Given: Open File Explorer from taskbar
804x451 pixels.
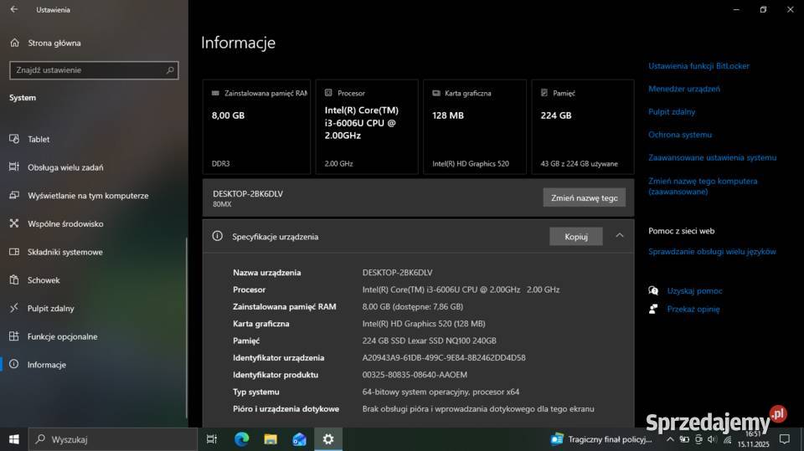Looking at the screenshot, I should pos(271,439).
